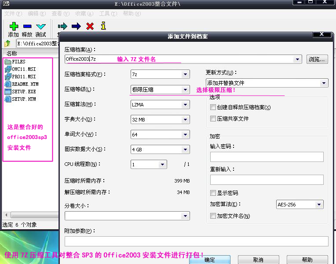Viewport: 336px width, 264px height.
Task: Click the 测试 test checkmark icon
Action: coord(41,26)
